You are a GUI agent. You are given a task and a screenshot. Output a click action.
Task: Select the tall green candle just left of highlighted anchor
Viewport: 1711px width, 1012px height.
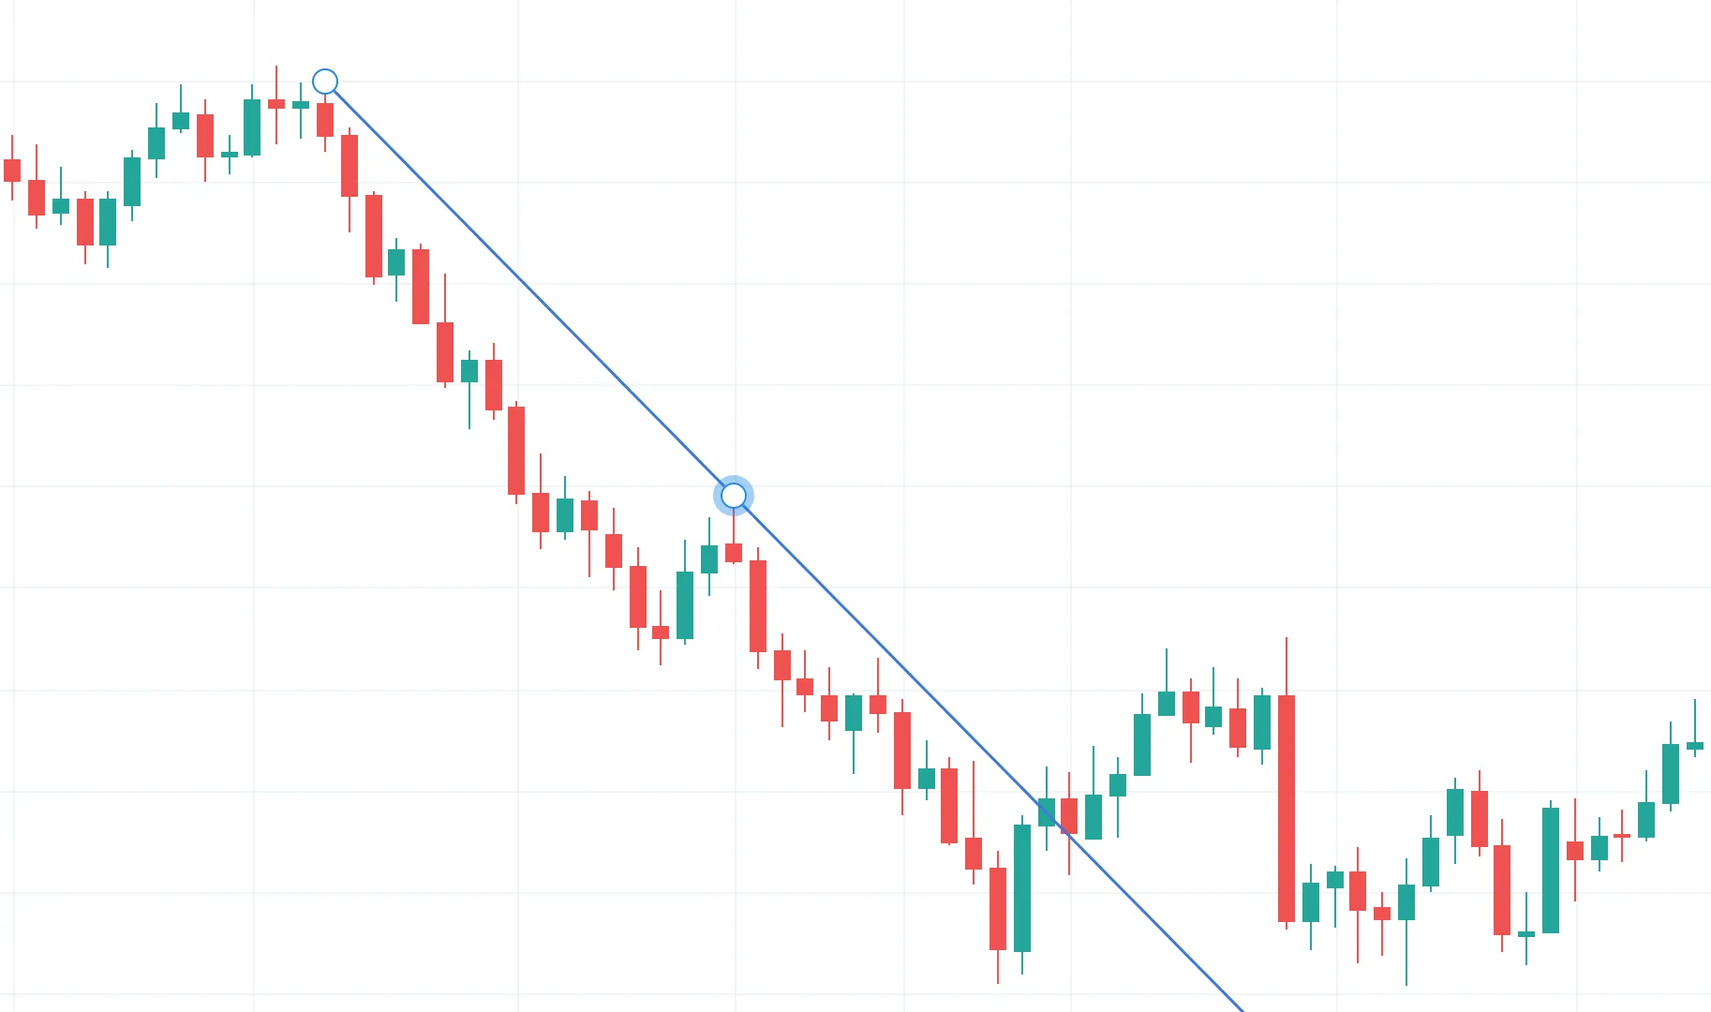coord(685,605)
